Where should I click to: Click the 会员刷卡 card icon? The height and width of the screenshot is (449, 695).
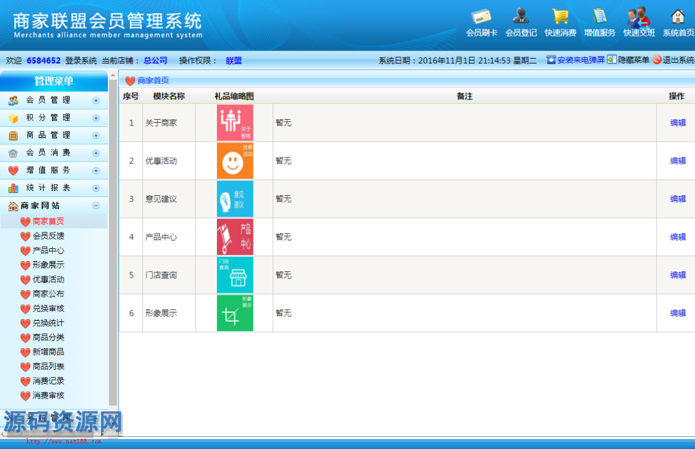(x=481, y=17)
